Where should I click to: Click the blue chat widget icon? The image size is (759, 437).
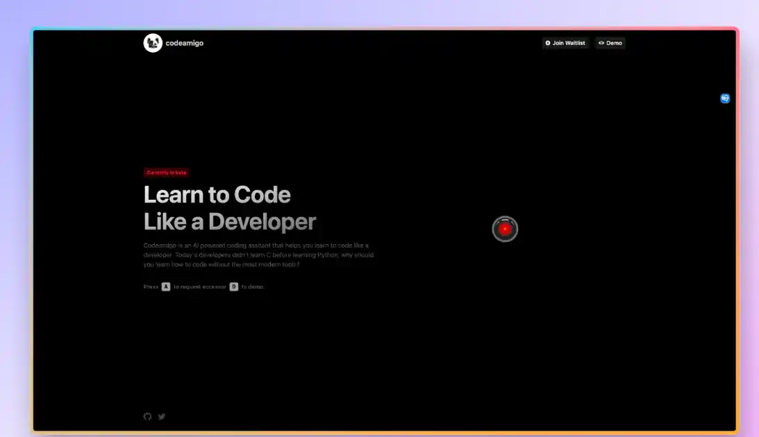click(725, 98)
